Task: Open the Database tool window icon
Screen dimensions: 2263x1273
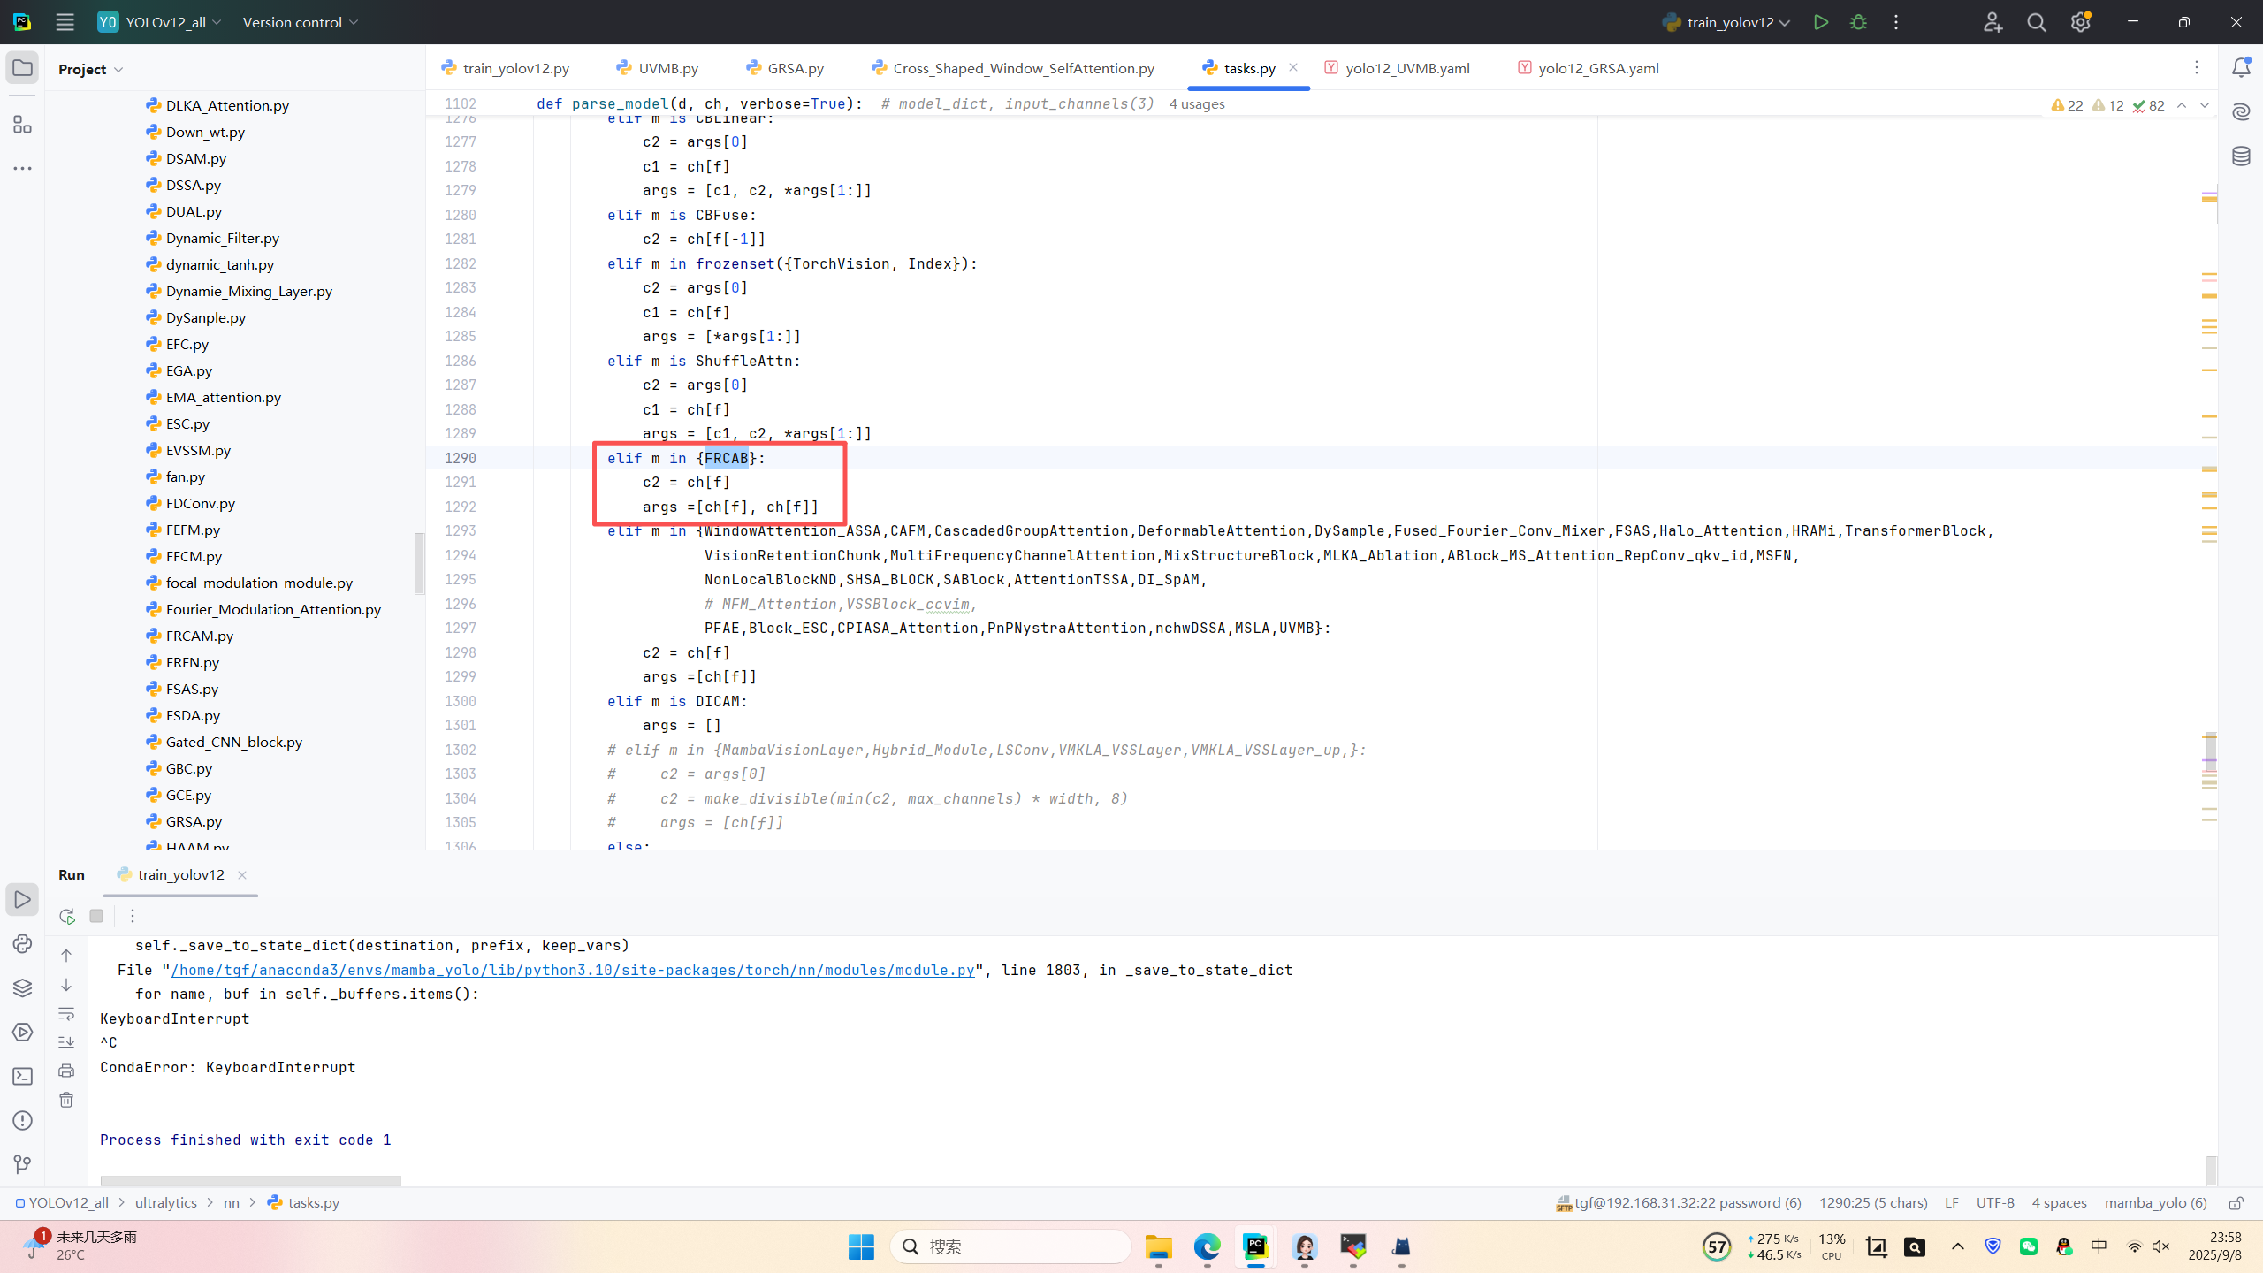Action: click(x=2241, y=156)
